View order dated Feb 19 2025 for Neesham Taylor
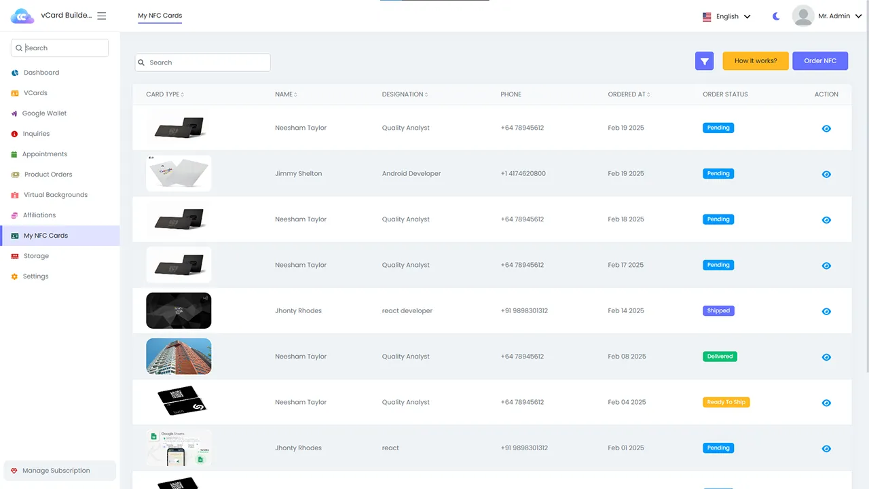 pyautogui.click(x=826, y=128)
